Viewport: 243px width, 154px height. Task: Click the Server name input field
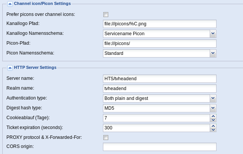pyautogui.click(x=160, y=79)
